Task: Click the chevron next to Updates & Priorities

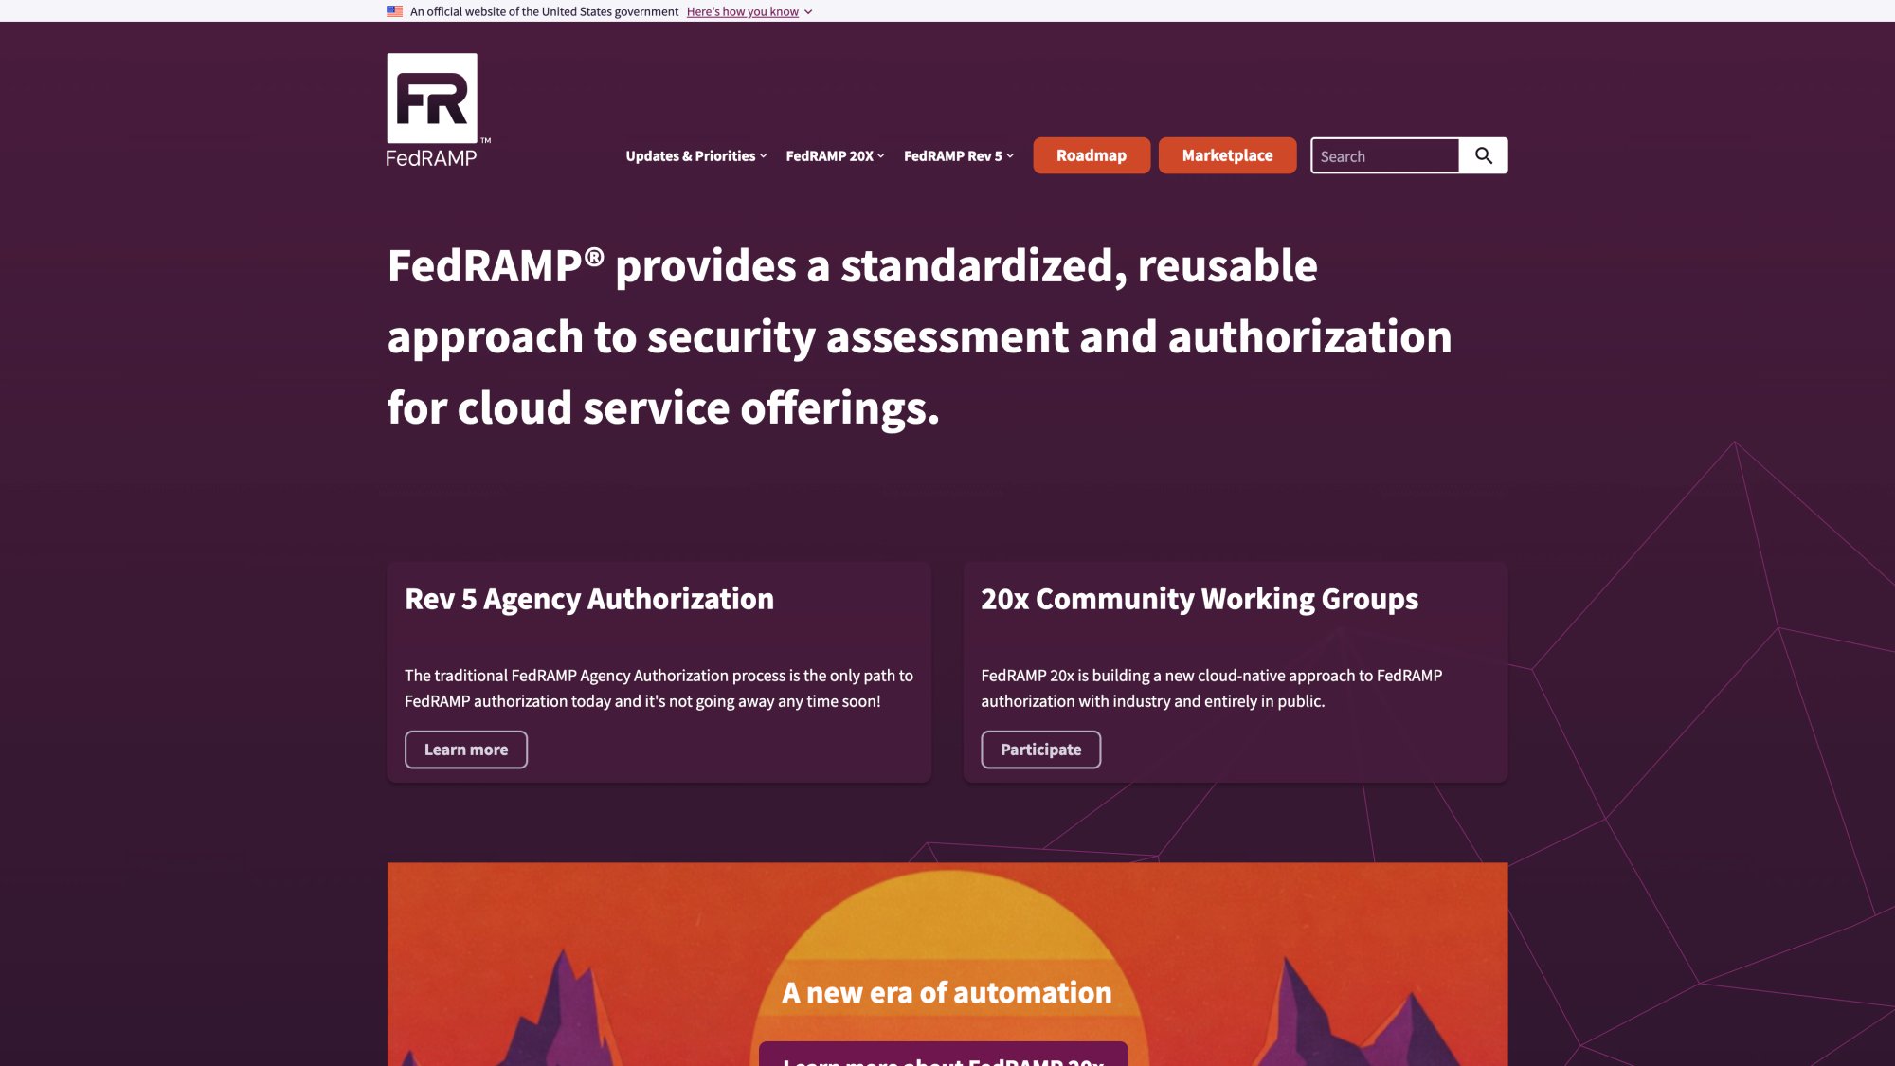Action: [764, 155]
